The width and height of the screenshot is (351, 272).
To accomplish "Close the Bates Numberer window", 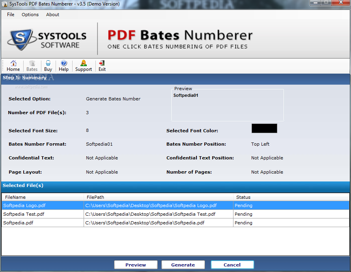I will tap(341, 2).
